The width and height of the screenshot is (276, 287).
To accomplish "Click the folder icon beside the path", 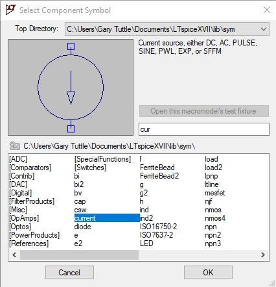I will coord(15,146).
